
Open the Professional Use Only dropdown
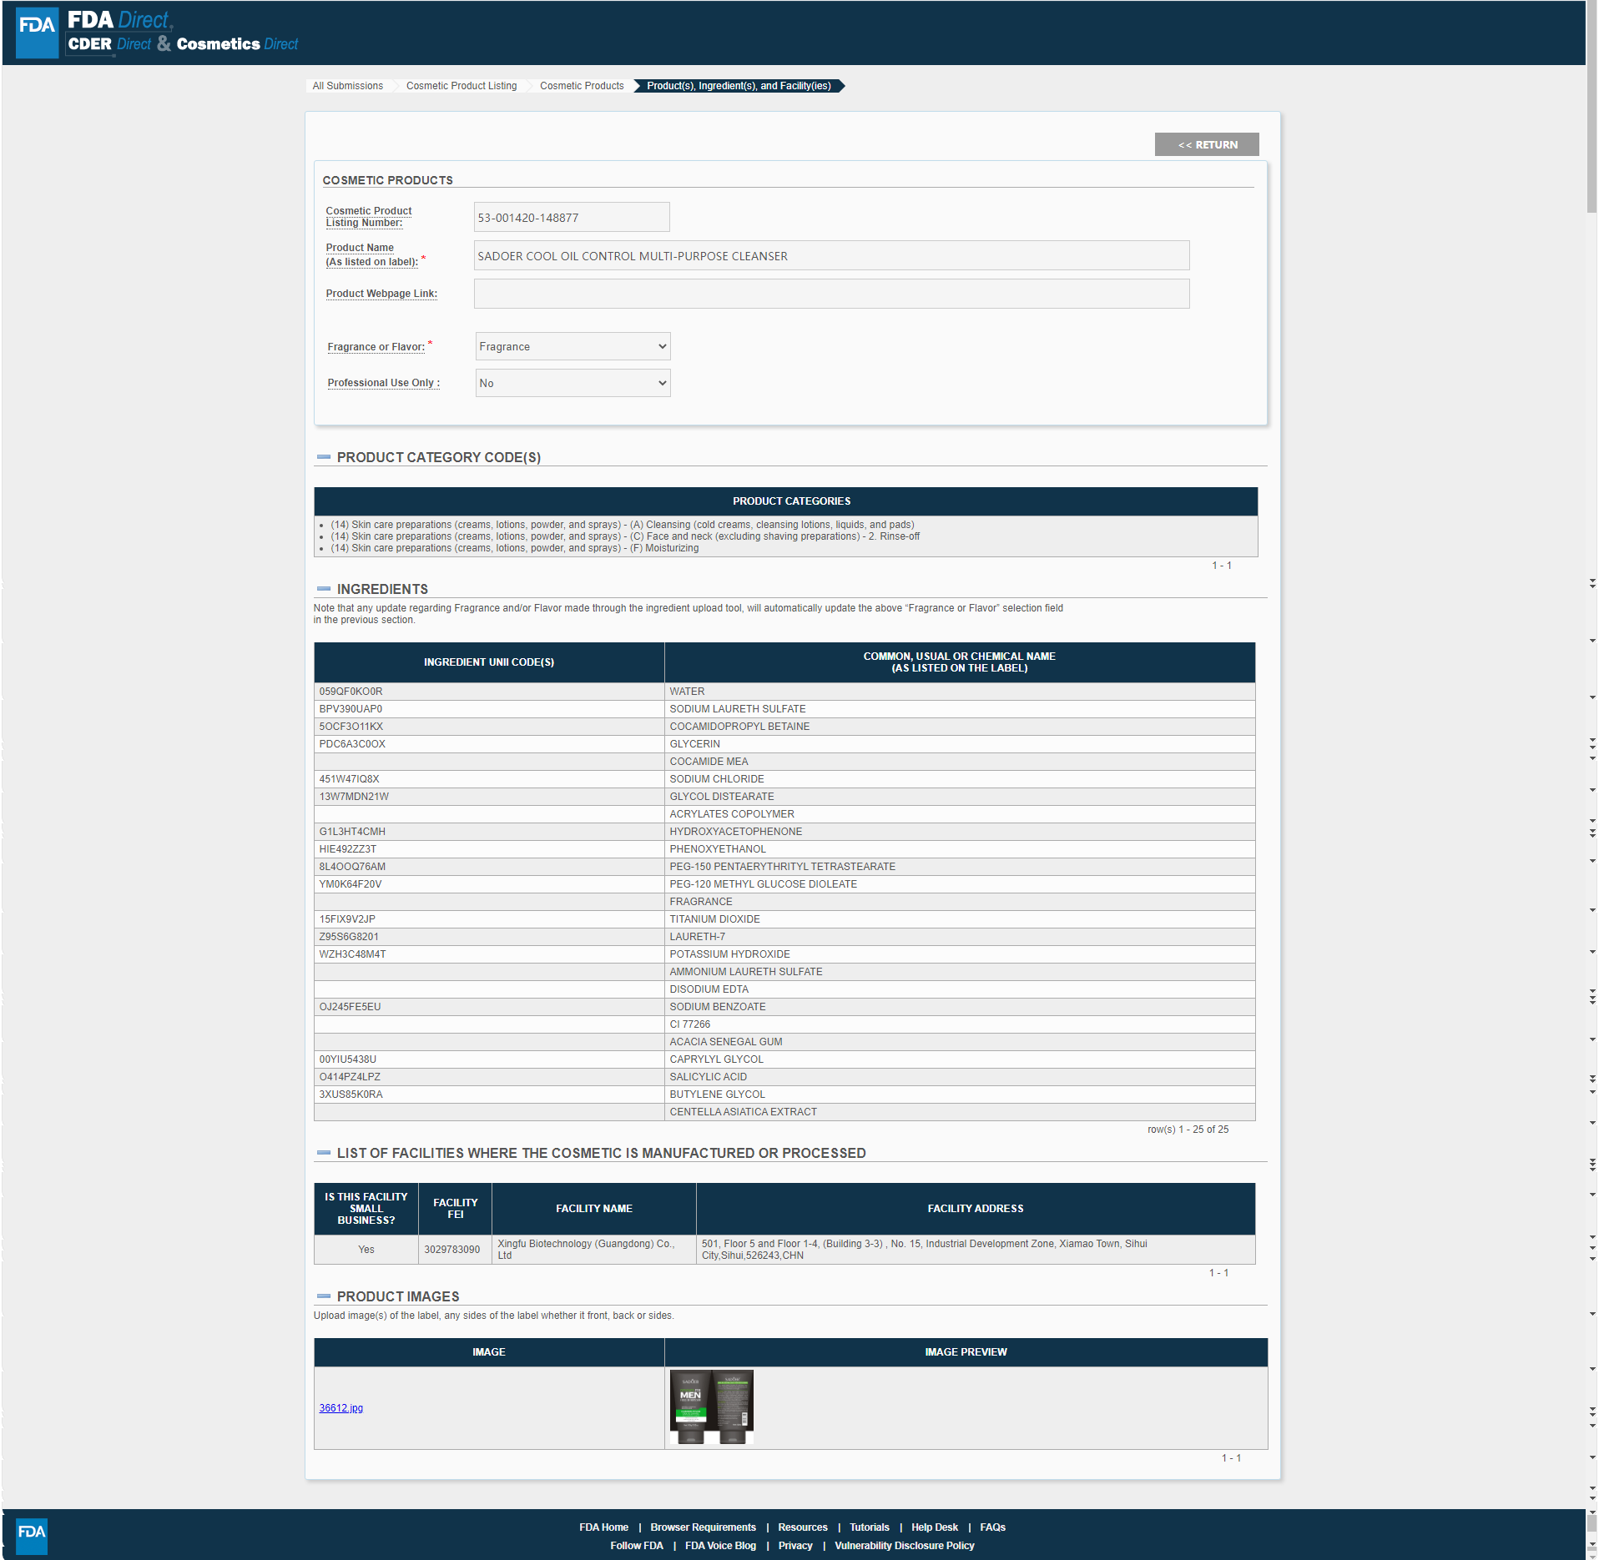click(573, 384)
